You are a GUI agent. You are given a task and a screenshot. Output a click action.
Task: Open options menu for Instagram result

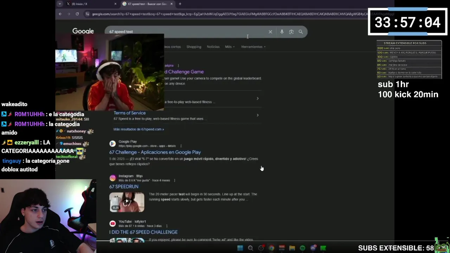(x=174, y=180)
